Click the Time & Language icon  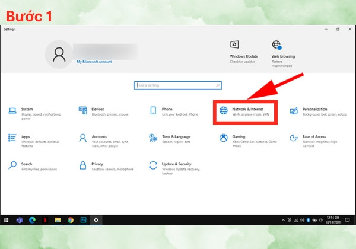click(x=153, y=138)
